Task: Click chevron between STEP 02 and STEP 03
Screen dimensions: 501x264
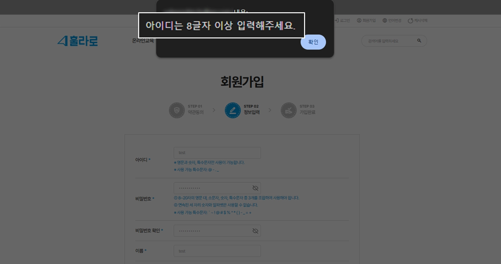Action: tap(270, 110)
